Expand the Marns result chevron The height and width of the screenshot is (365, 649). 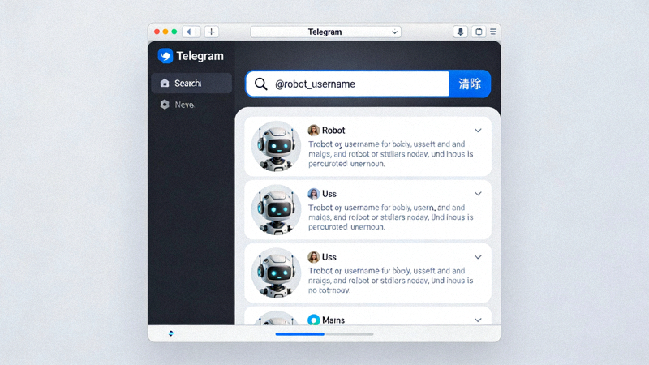pyautogui.click(x=478, y=320)
